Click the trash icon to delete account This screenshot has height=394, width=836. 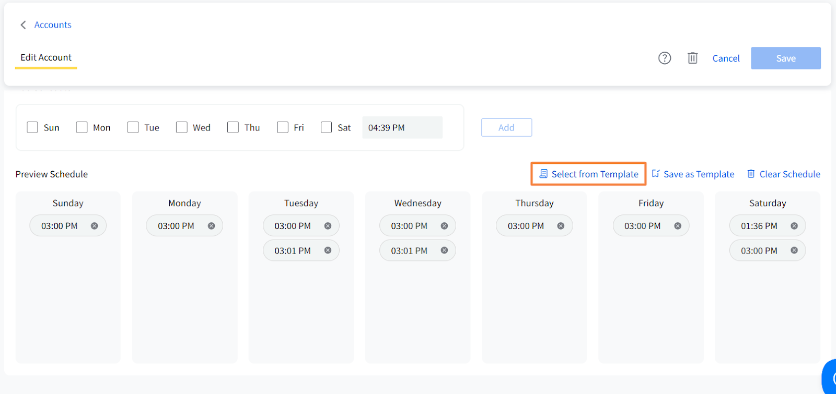[x=692, y=58]
